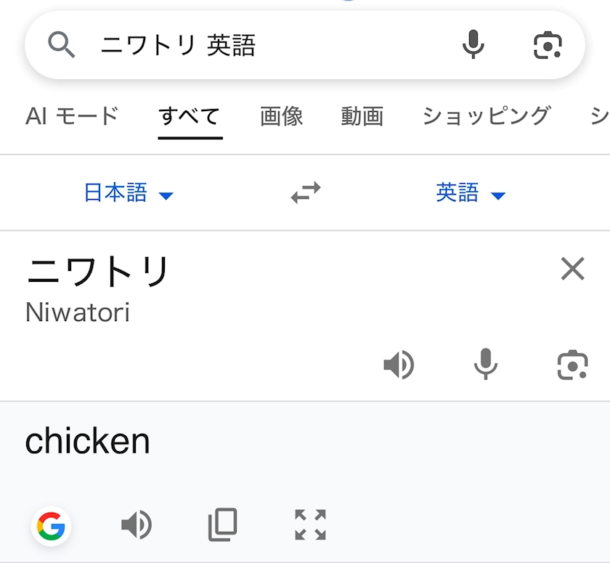Play audio for translation chicken
The image size is (610, 563).
coord(137,524)
